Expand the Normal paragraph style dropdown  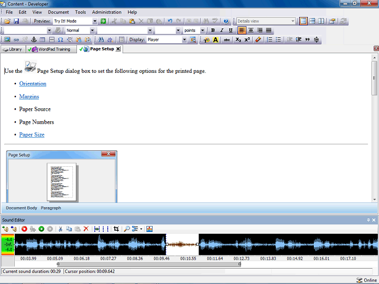pos(92,30)
